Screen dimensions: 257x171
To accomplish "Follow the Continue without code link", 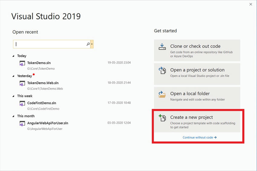I will [x=200, y=137].
